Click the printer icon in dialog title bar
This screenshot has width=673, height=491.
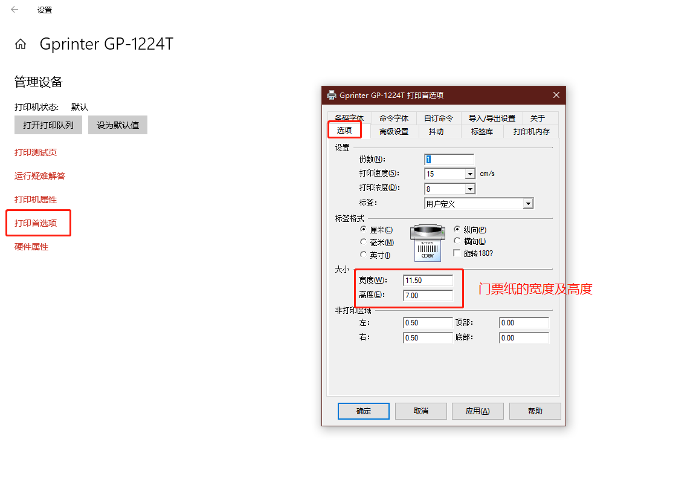point(332,95)
